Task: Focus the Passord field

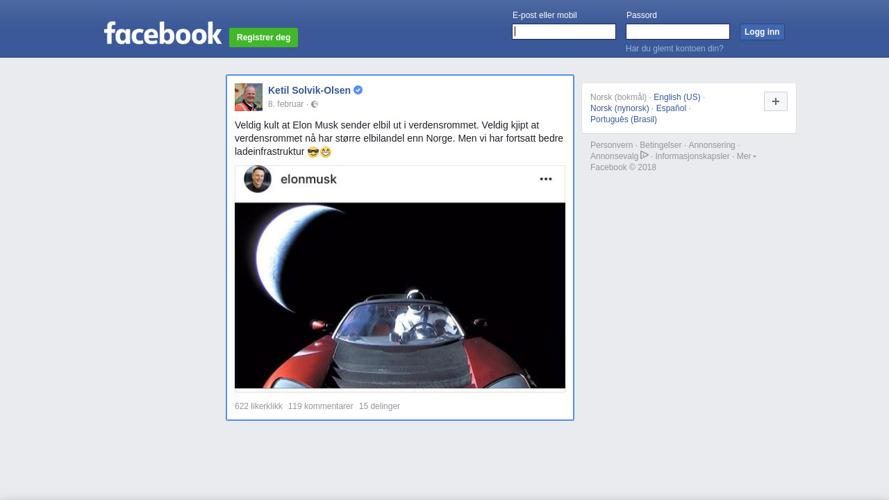Action: (x=678, y=32)
